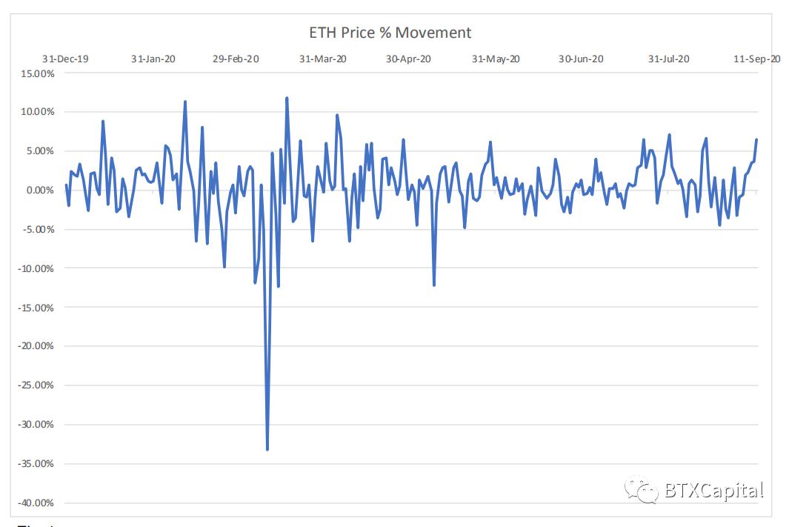
Task: Click the BTXCapital watermark text
Action: (x=714, y=490)
